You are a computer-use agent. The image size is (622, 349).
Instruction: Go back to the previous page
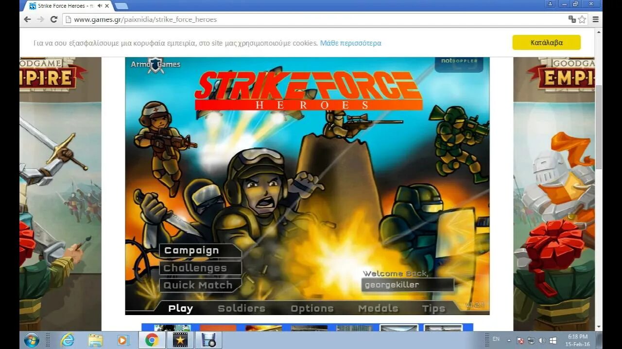tap(27, 19)
